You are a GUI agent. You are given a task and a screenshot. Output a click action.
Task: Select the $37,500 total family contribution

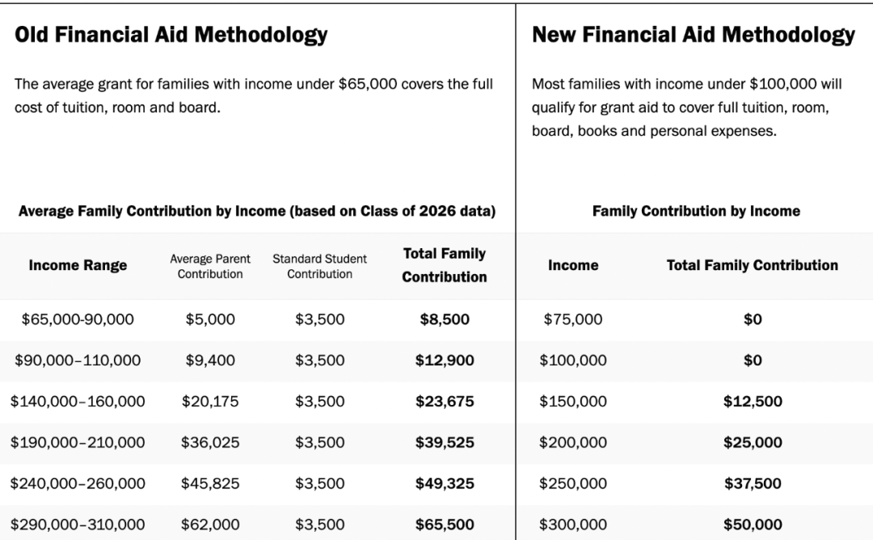pos(753,483)
